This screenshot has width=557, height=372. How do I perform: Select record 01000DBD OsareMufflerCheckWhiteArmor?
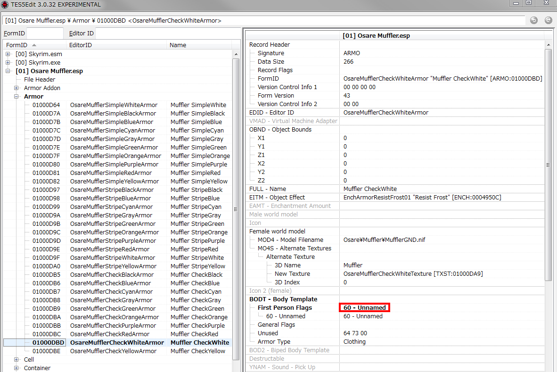tap(117, 343)
